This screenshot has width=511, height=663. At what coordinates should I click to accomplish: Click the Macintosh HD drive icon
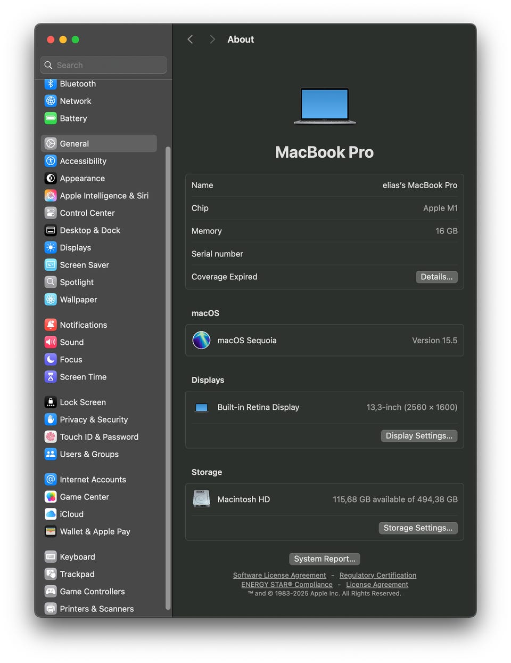[201, 499]
